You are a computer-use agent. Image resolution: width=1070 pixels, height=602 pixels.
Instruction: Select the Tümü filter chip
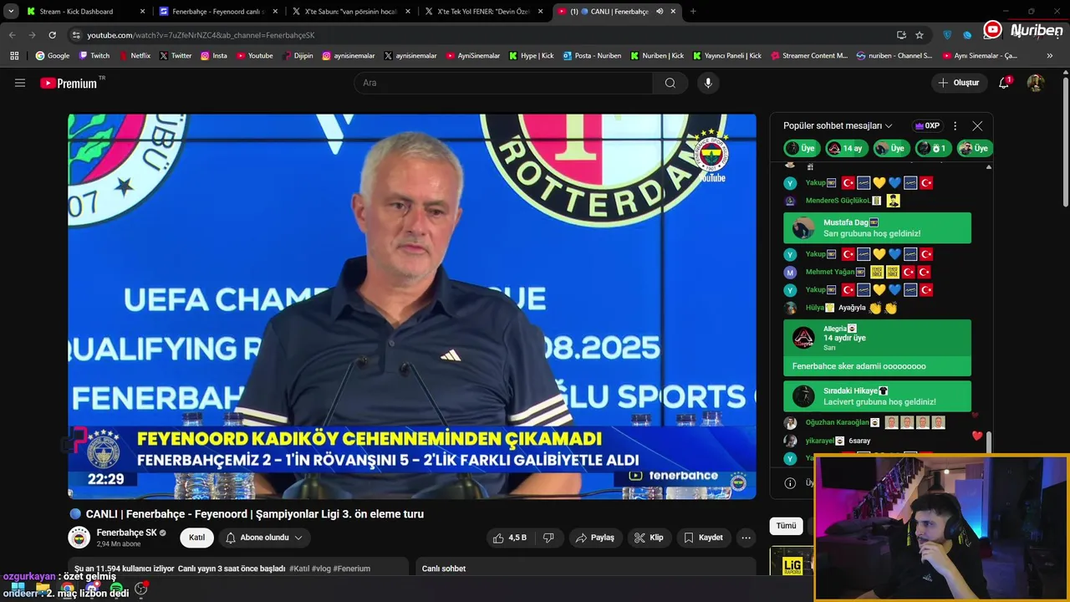786,526
